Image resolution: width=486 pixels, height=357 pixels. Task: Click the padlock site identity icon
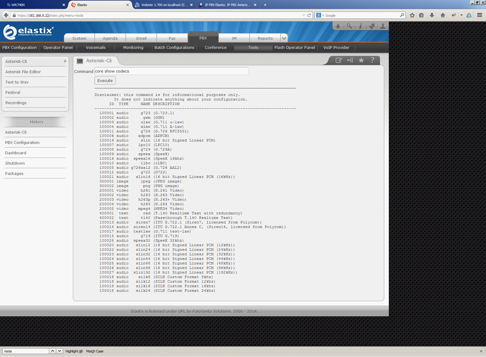click(x=14, y=15)
